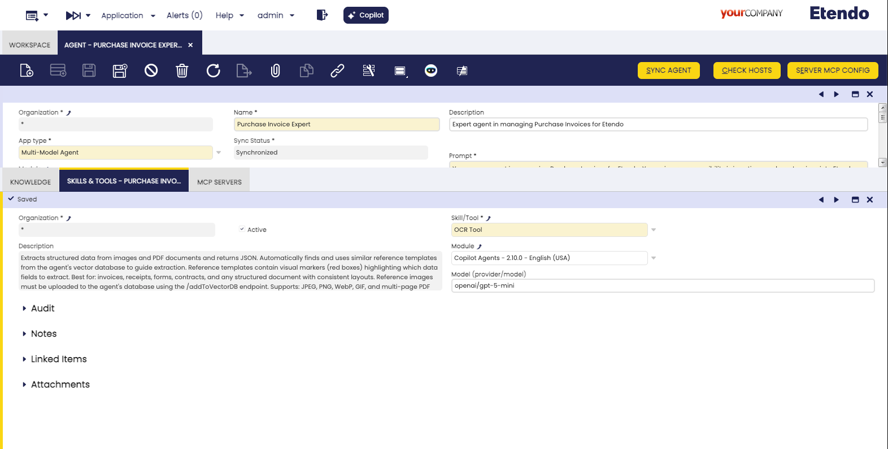Click the Insert Row in Grid icon
888x449 pixels.
[x=58, y=71]
